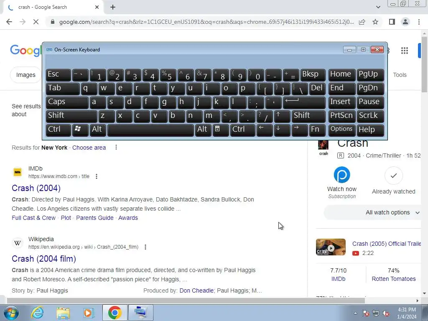
Task: Toggle Insert key on On-Screen Keyboard
Action: 342,102
